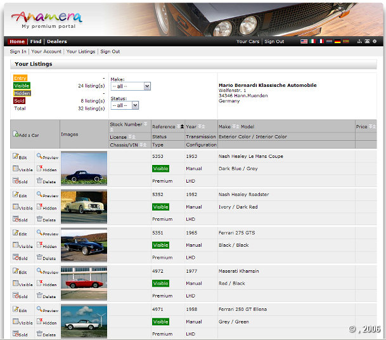The height and width of the screenshot is (340, 386).
Task: Open the Find menu item
Action: point(35,41)
